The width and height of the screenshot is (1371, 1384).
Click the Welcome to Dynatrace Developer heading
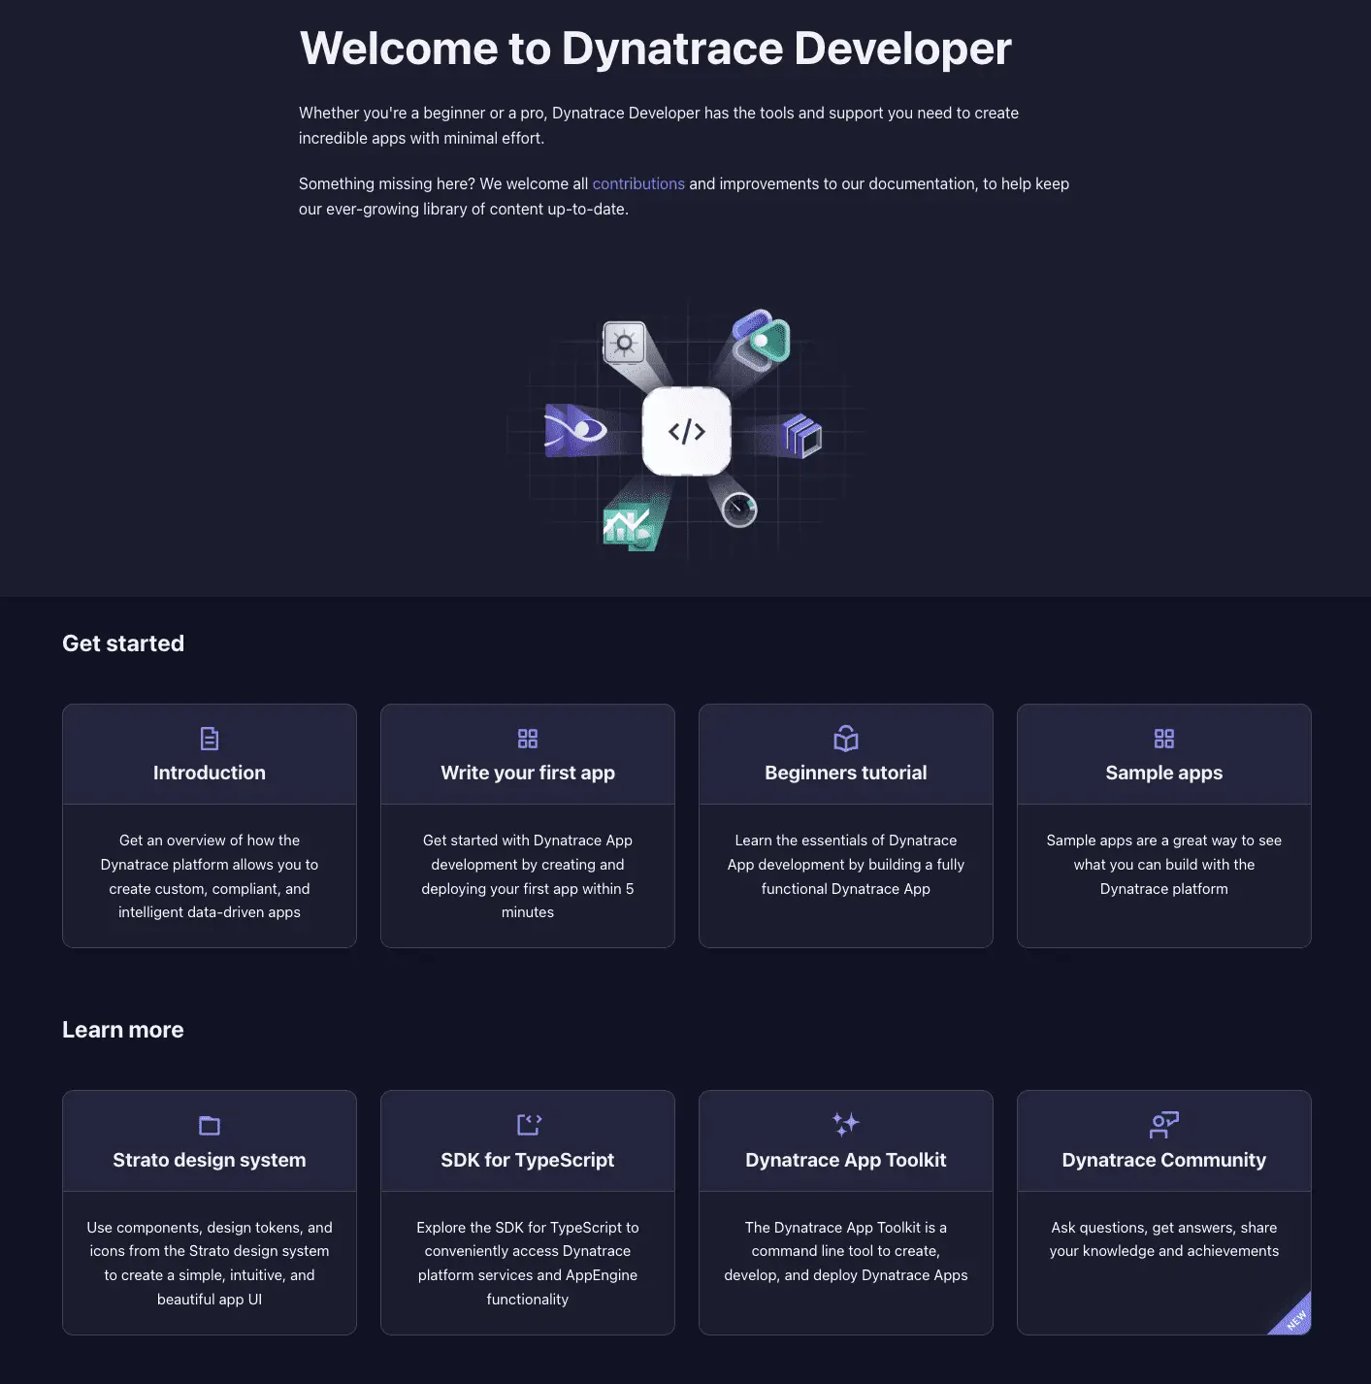pyautogui.click(x=655, y=49)
